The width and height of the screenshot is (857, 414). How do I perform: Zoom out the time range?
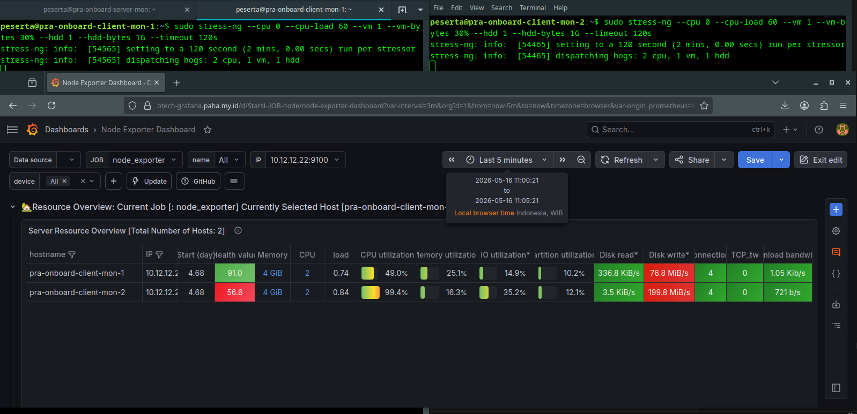[581, 160]
